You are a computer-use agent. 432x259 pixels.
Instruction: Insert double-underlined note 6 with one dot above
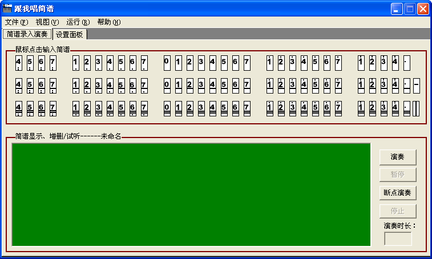pos(327,109)
